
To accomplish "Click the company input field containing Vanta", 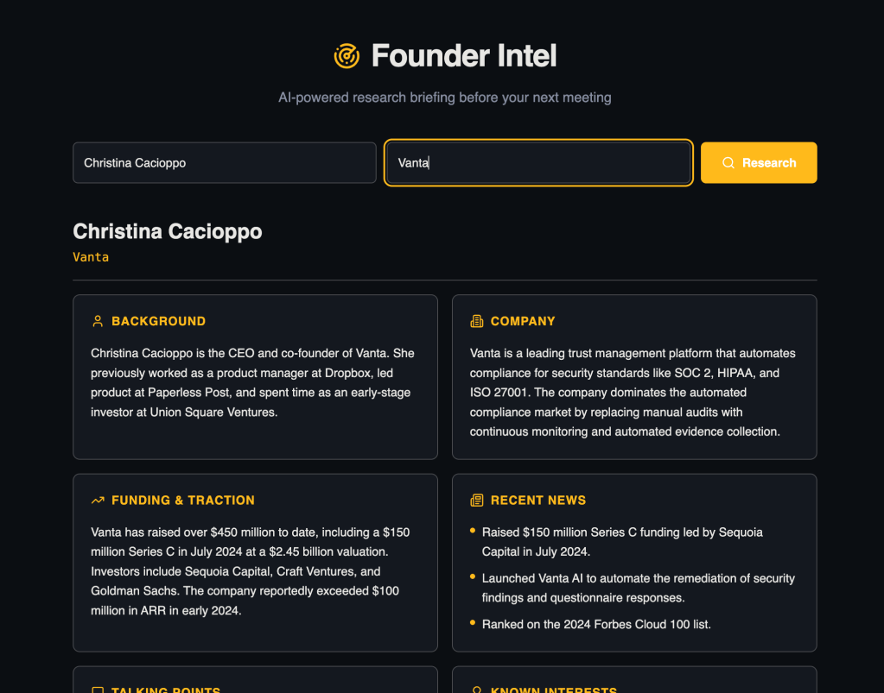I will 537,163.
